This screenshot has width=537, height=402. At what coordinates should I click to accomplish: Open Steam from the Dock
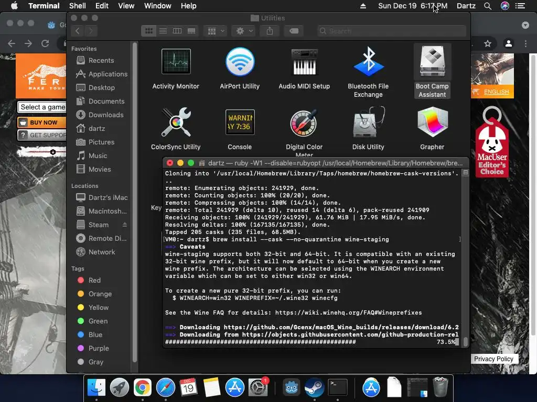(315, 387)
